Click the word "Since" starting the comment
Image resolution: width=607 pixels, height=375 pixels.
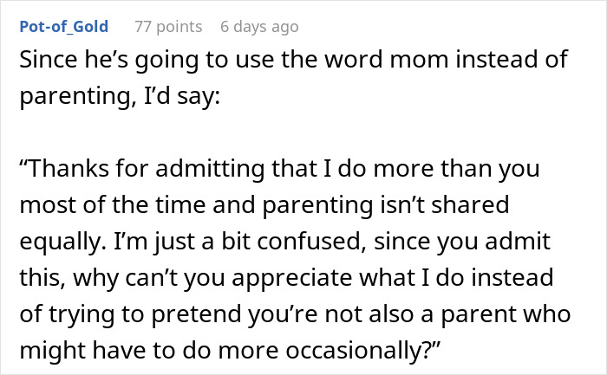tap(42, 62)
